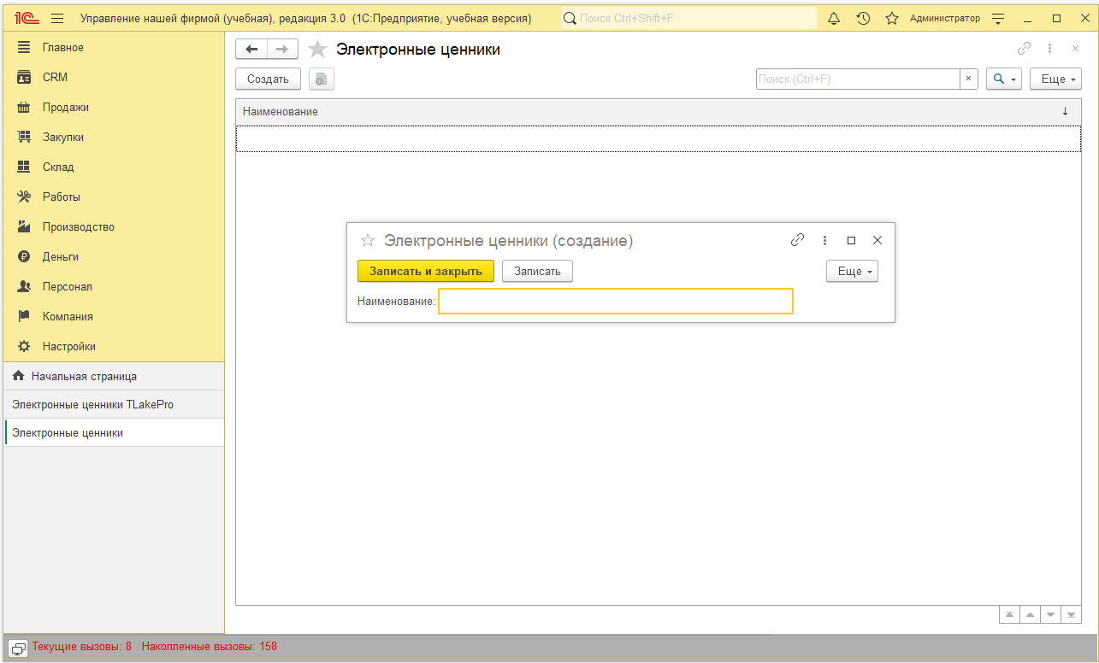Click the star in creation dialog
The image size is (1099, 663).
[x=368, y=241]
